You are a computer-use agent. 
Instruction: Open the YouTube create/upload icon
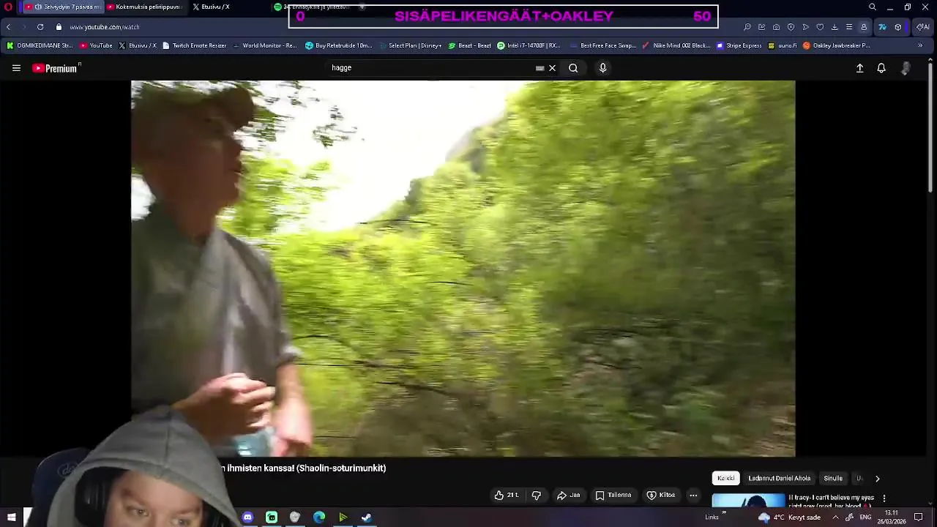[860, 68]
